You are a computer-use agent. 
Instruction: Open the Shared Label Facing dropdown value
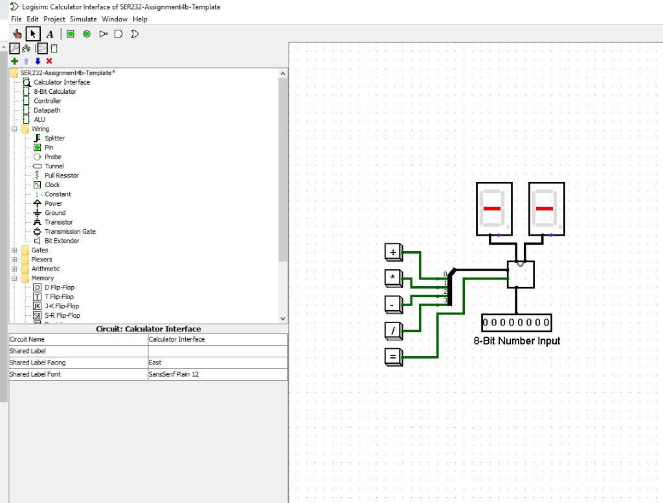click(x=218, y=363)
